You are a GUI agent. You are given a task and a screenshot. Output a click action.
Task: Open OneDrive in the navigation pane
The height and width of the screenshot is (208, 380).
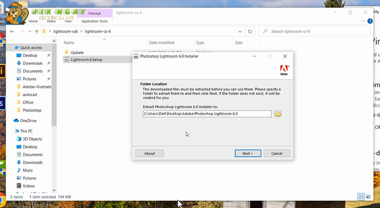pyautogui.click(x=28, y=121)
